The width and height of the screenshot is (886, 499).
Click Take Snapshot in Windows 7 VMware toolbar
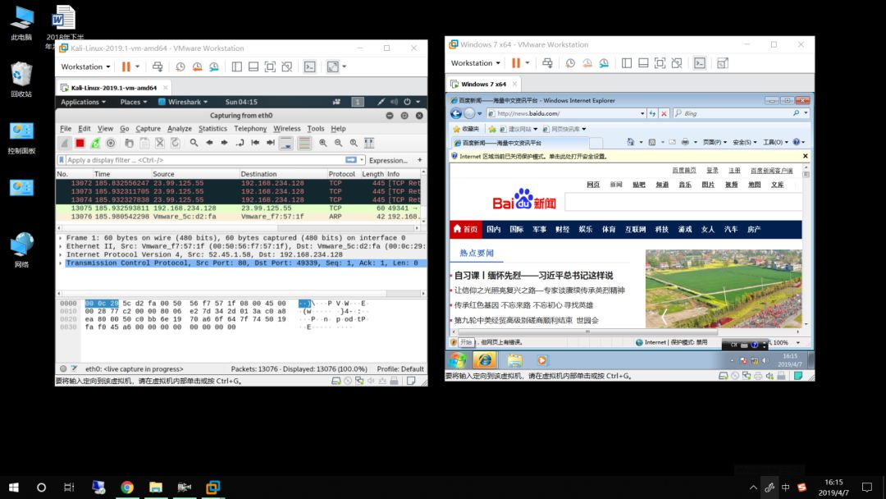click(x=570, y=63)
